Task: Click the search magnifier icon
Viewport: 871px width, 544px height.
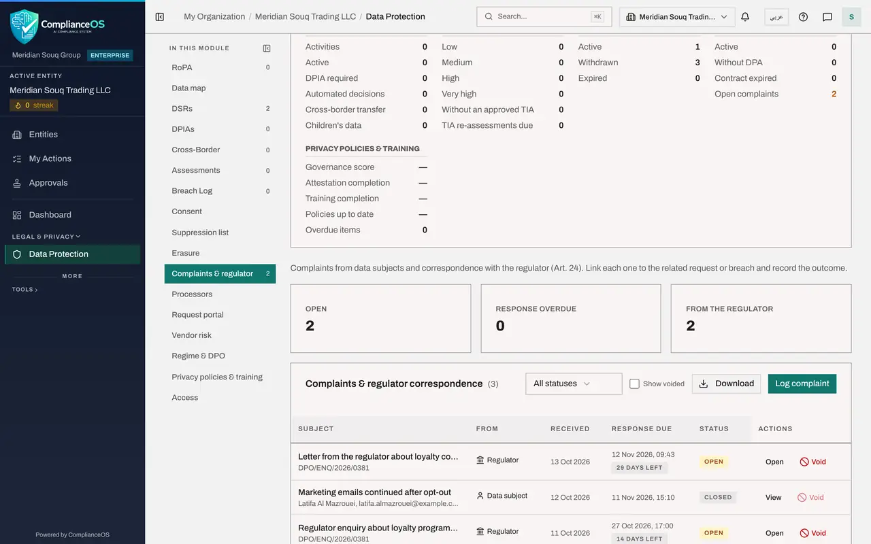Action: pos(489,16)
